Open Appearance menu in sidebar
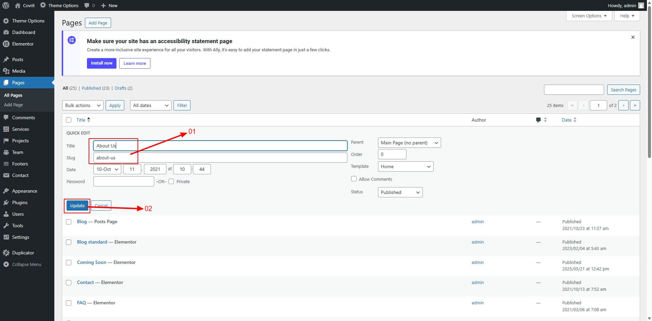The image size is (652, 321). tap(24, 191)
